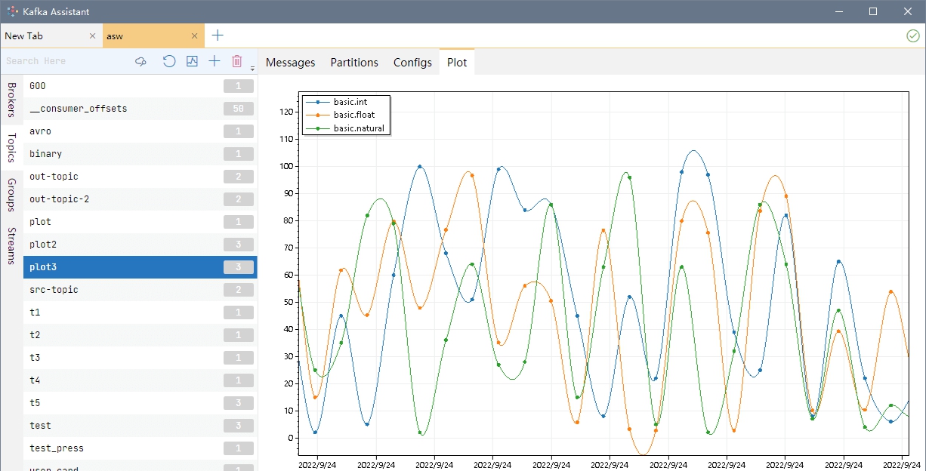This screenshot has width=926, height=471.
Task: Switch to the Messages tab
Action: coord(290,63)
